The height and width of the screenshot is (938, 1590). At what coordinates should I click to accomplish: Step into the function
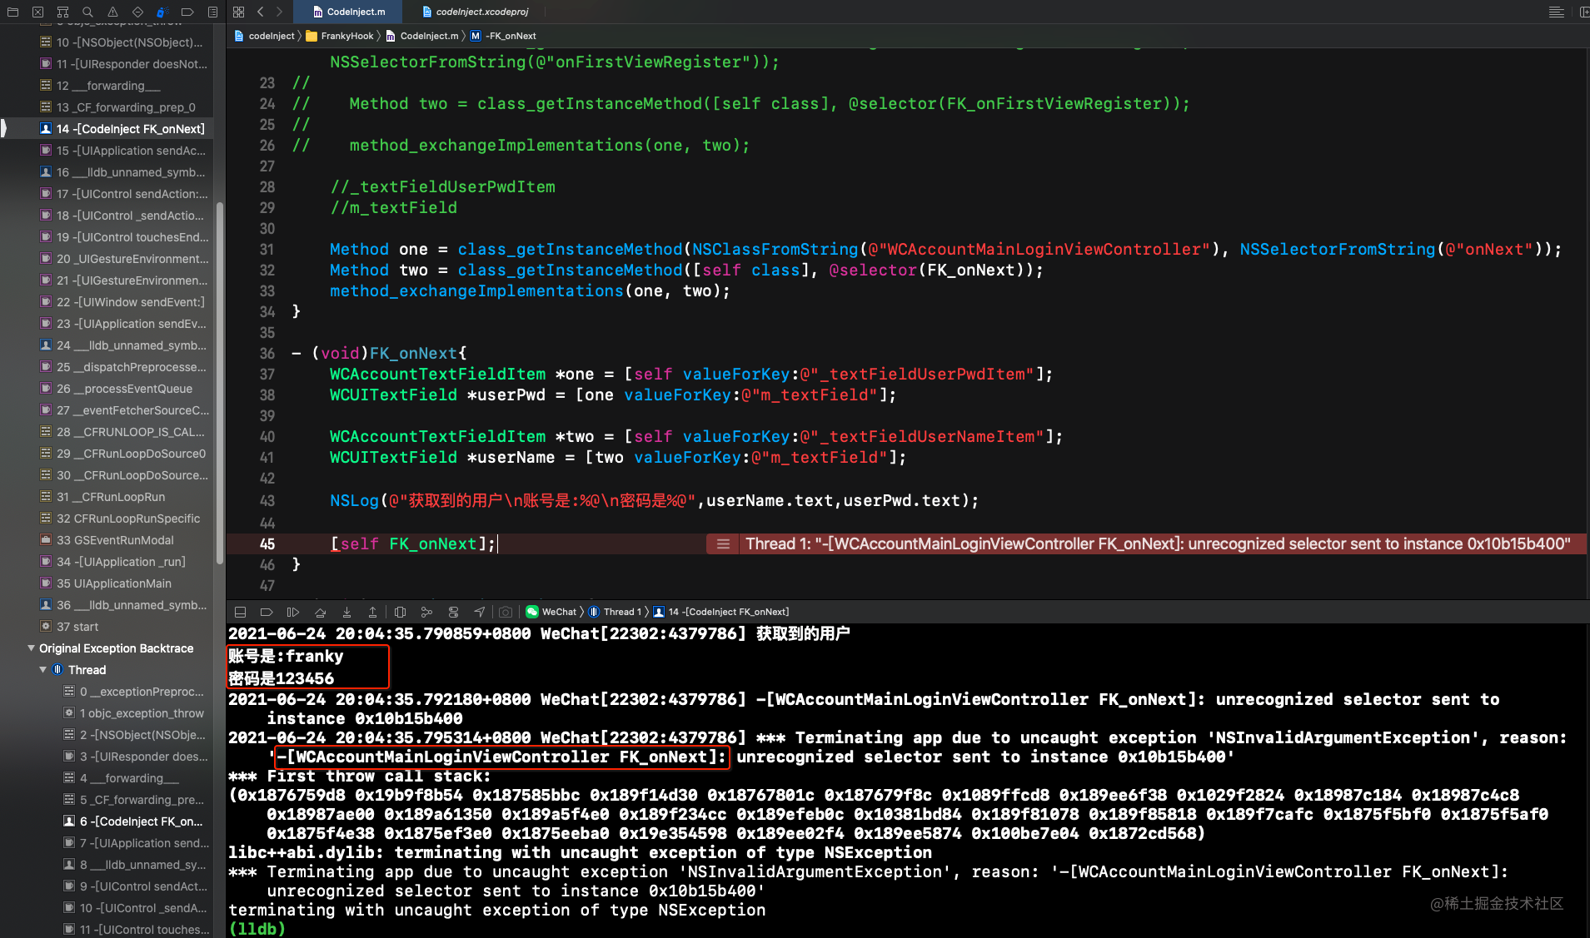(346, 612)
